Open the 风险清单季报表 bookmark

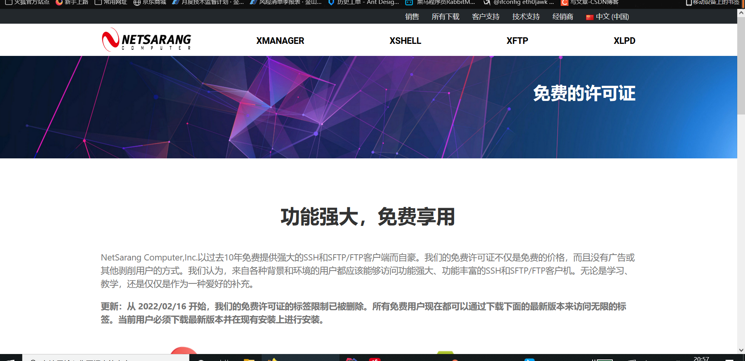[286, 2]
